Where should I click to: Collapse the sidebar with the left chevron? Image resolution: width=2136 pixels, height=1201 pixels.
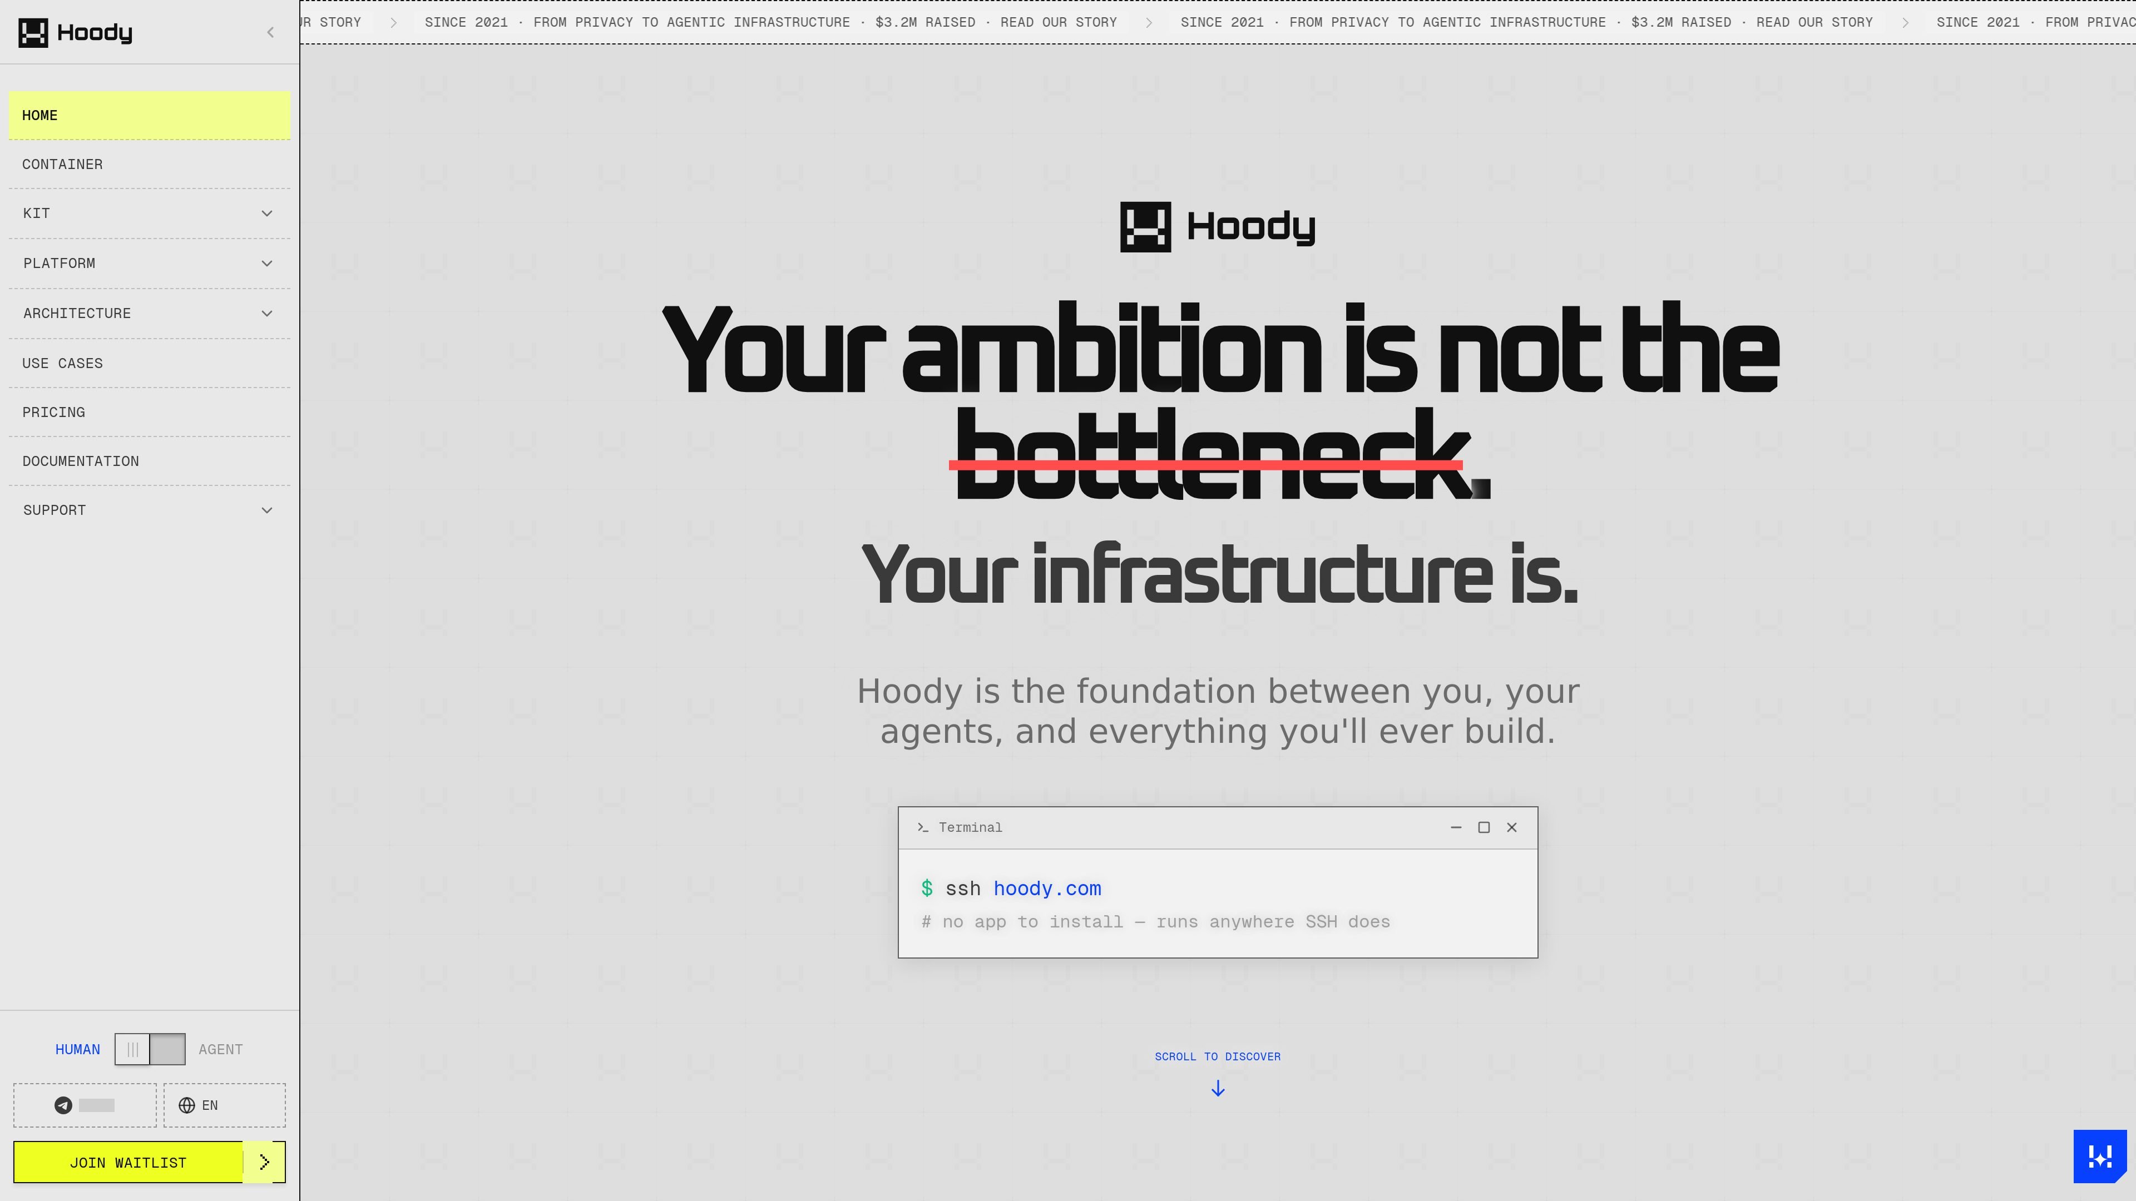[270, 32]
